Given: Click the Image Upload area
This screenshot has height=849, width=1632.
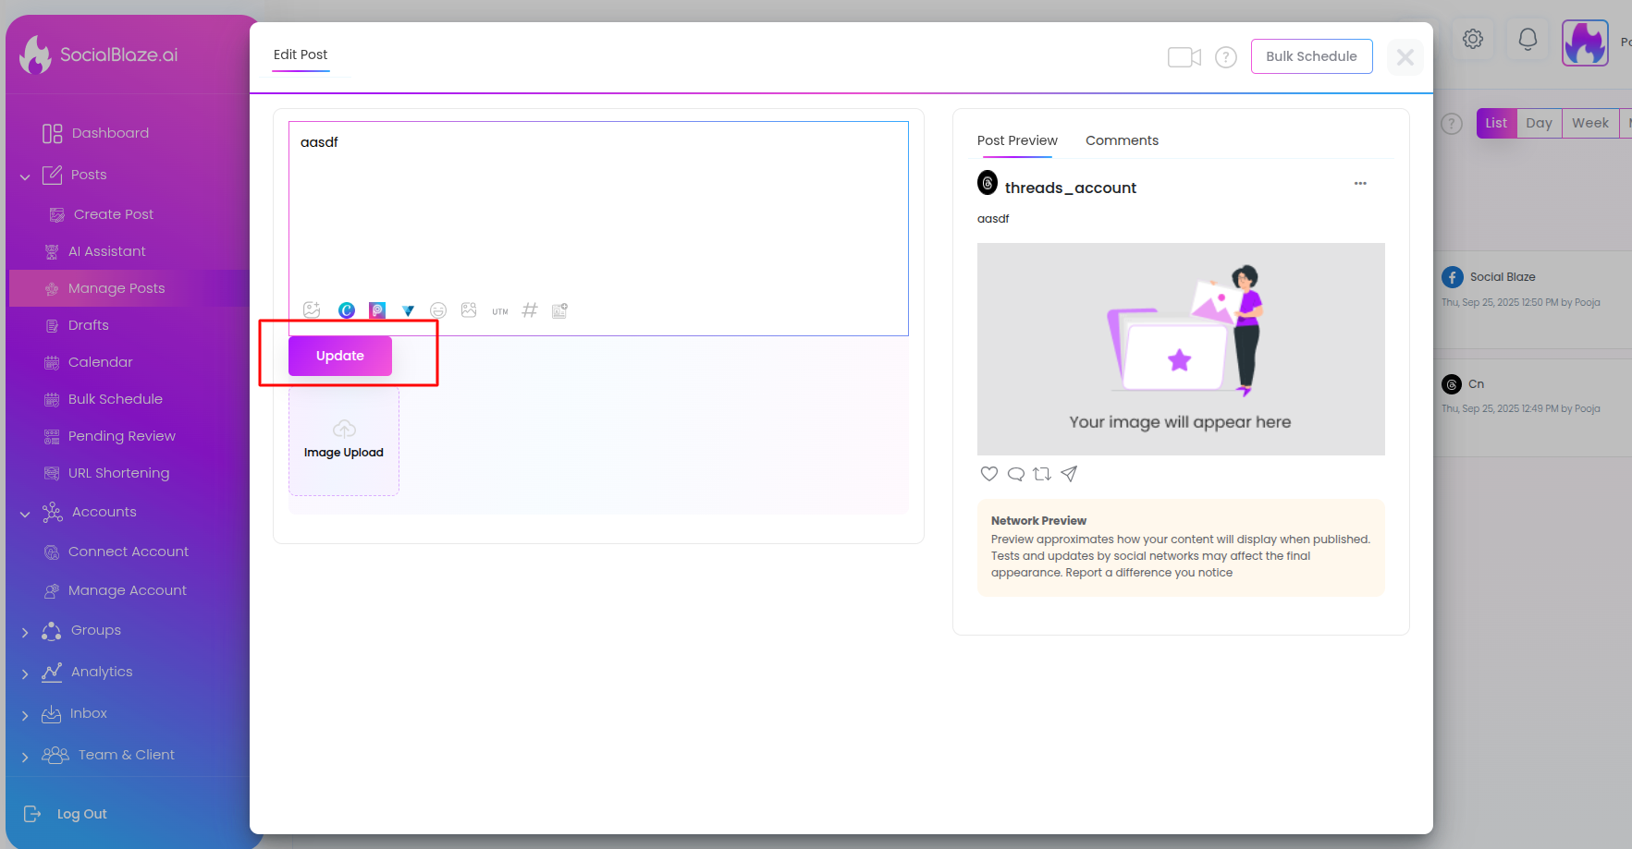Looking at the screenshot, I should (344, 441).
